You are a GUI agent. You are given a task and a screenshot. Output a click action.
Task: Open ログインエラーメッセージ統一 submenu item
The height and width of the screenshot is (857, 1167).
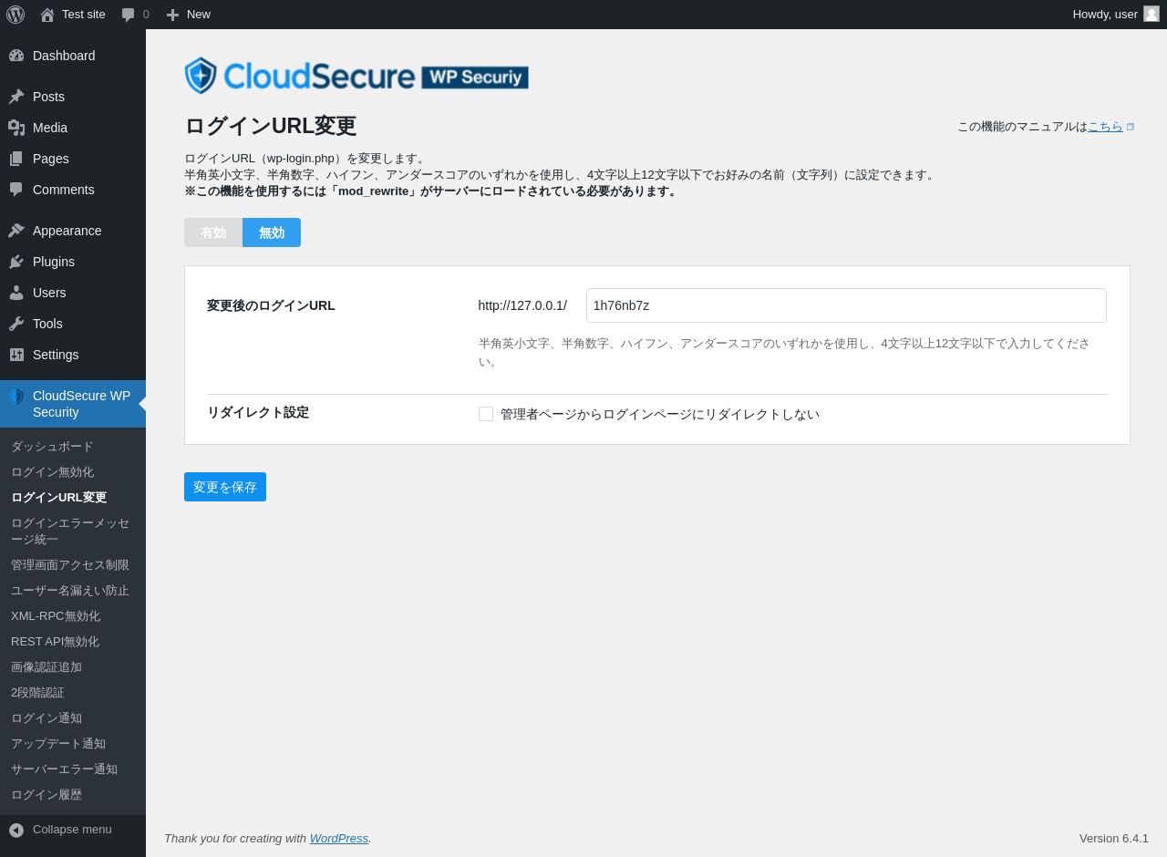click(x=73, y=532)
